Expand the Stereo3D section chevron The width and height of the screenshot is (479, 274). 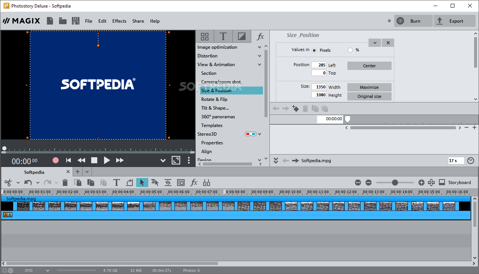[x=260, y=134]
